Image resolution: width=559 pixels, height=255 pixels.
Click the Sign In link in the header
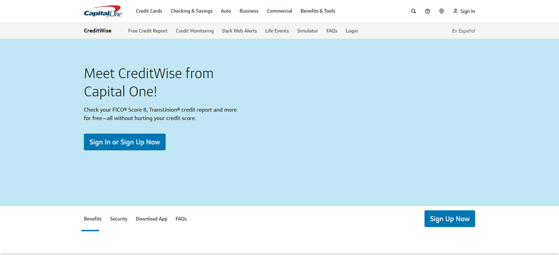coord(464,11)
